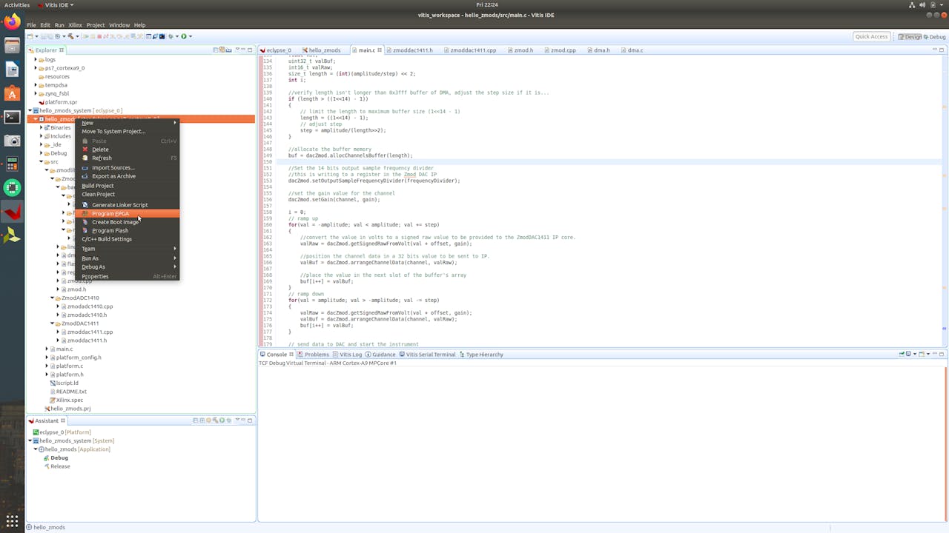Select Release configuration in Assistant
The image size is (949, 533).
[60, 466]
